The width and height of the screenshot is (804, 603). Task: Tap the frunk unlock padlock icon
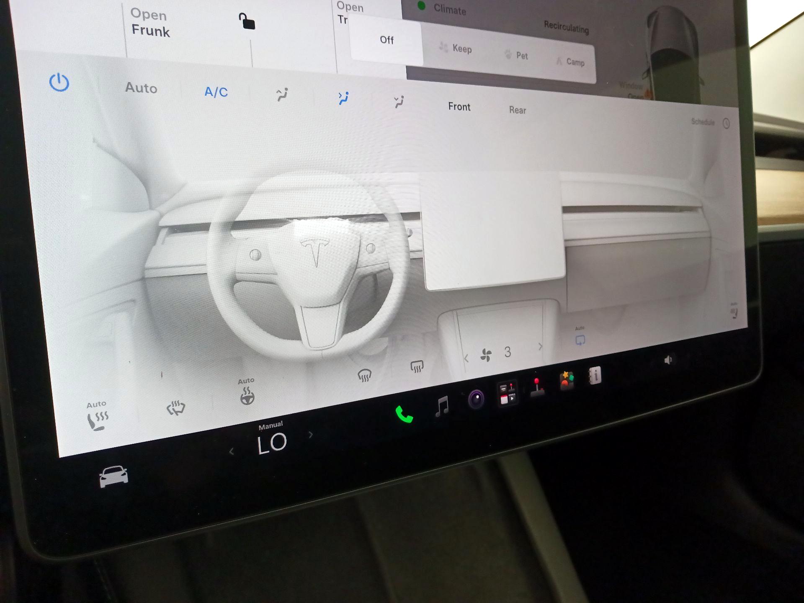pyautogui.click(x=247, y=21)
